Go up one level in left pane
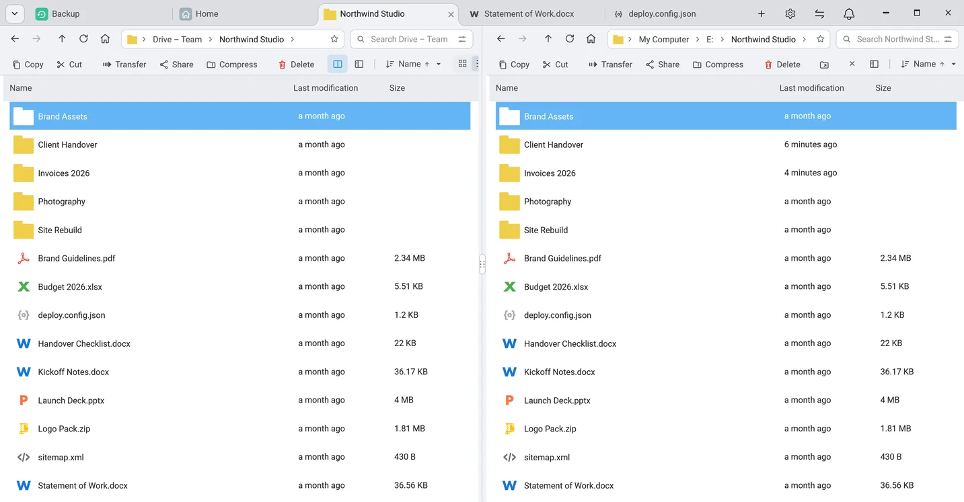Image resolution: width=964 pixels, height=502 pixels. [62, 39]
